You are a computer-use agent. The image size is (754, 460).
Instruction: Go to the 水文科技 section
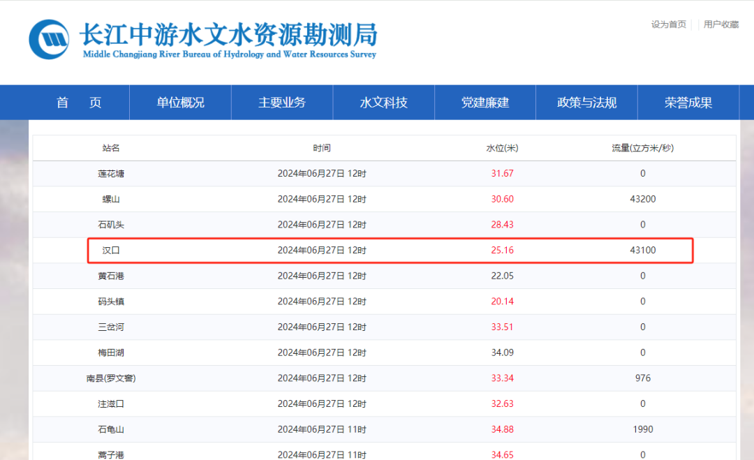383,103
